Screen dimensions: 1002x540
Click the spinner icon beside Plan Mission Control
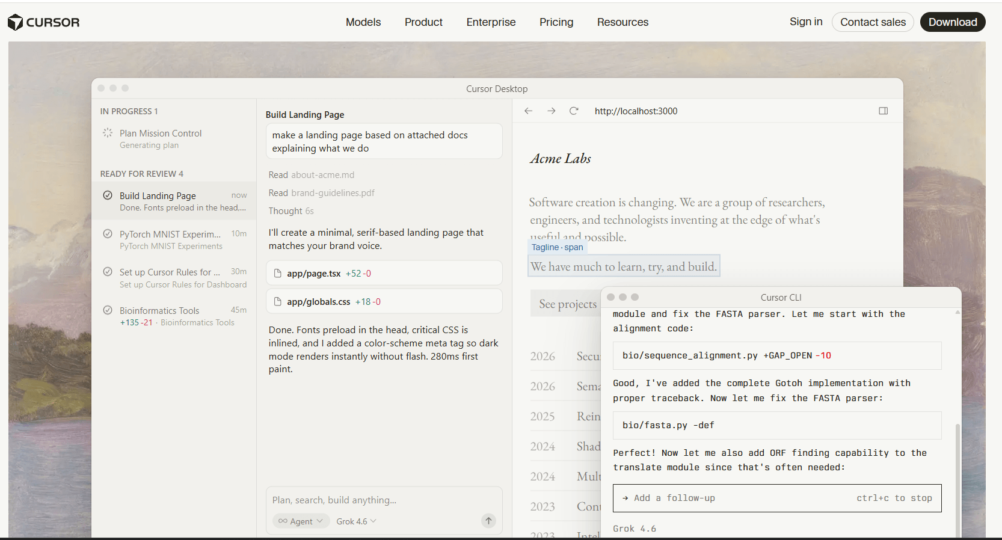(108, 132)
